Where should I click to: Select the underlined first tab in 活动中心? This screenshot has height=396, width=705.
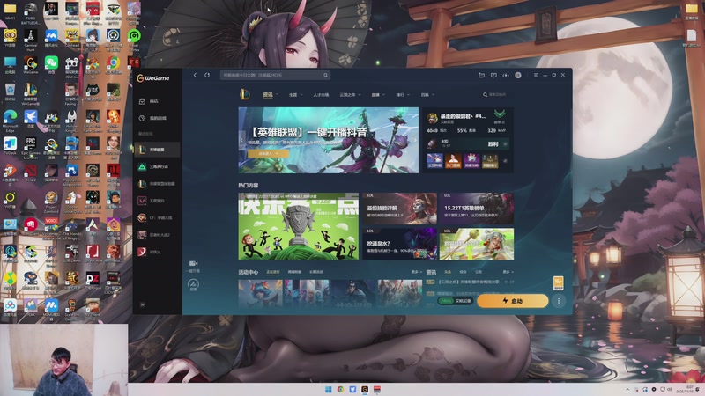[273, 272]
